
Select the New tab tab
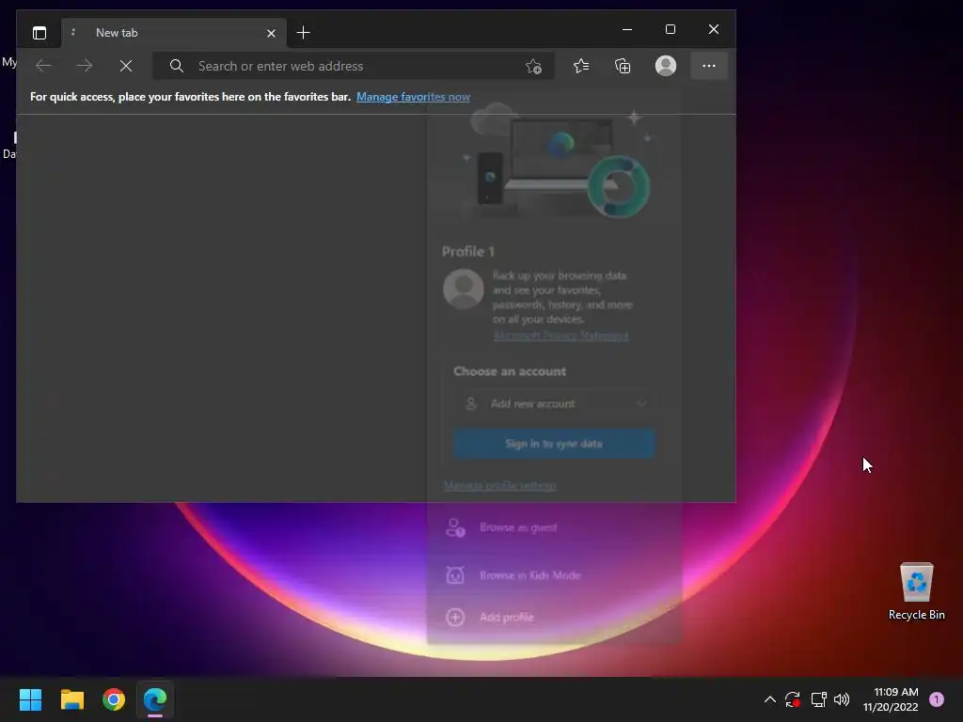click(174, 33)
